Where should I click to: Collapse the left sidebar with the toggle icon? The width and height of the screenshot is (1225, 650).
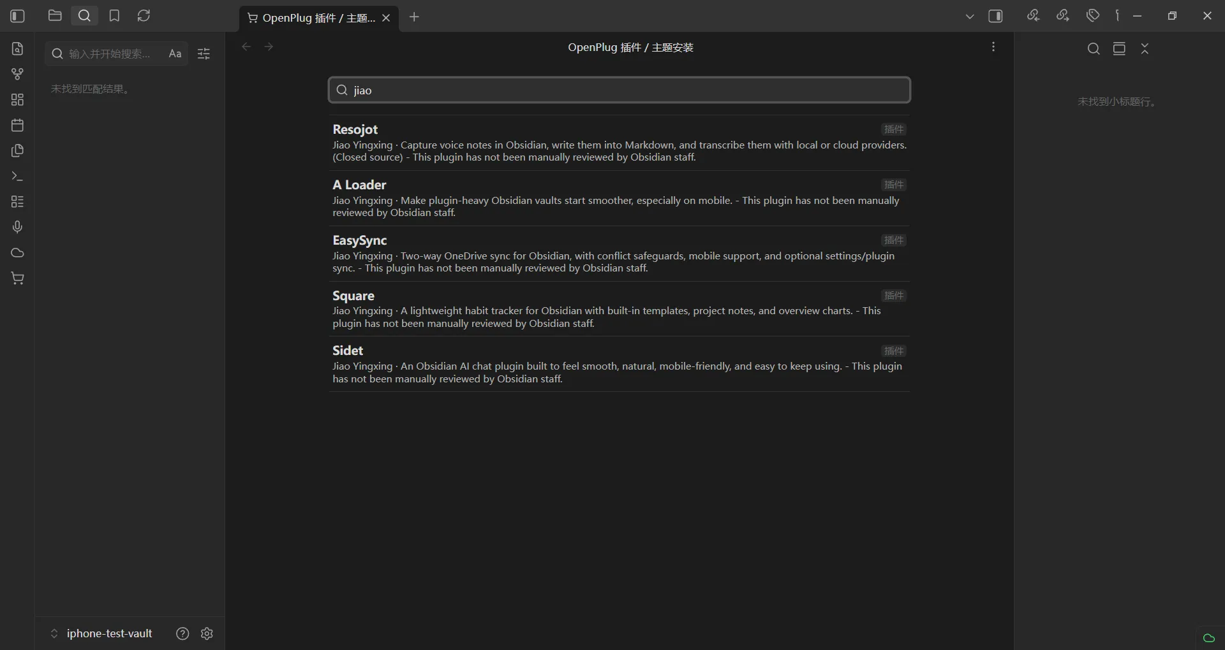17,16
